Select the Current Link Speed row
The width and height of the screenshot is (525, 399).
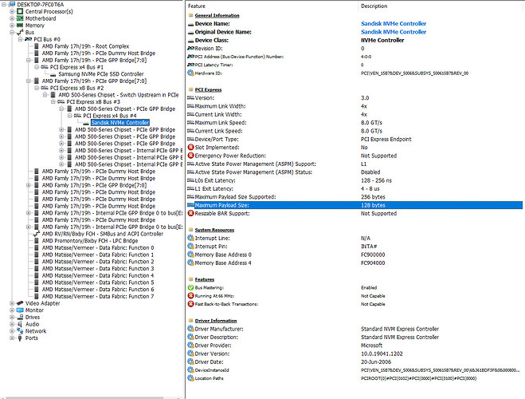click(355, 131)
